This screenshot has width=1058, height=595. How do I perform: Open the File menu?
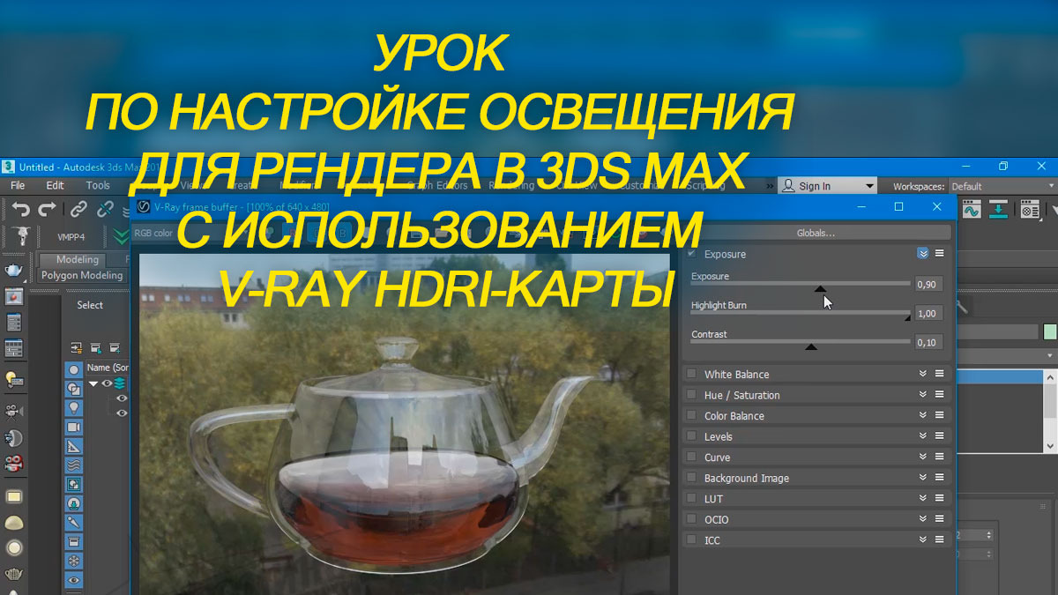[18, 186]
